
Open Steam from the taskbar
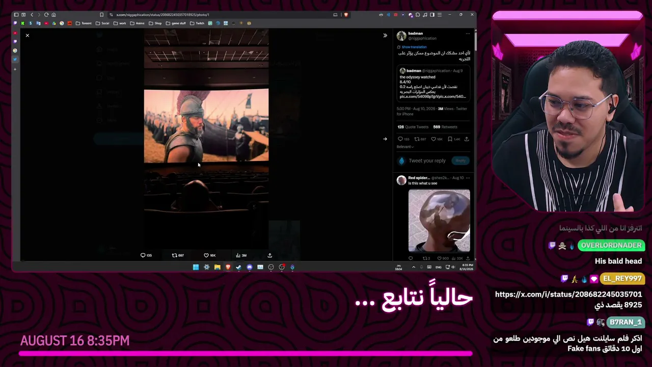click(x=238, y=267)
